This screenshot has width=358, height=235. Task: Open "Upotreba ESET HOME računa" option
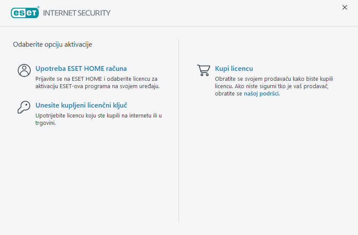point(81,69)
